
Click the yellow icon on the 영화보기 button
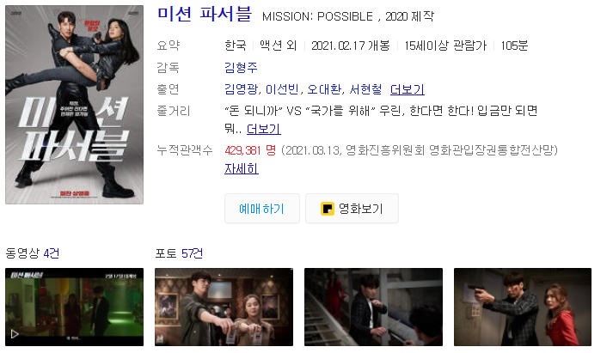pyautogui.click(x=328, y=209)
